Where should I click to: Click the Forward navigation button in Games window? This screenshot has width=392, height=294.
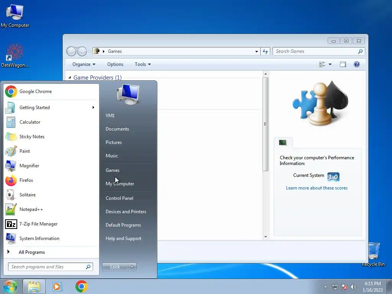[x=82, y=51]
